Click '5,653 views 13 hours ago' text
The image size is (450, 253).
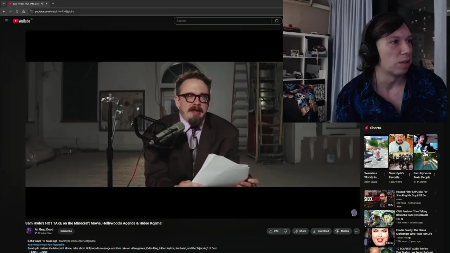42,241
